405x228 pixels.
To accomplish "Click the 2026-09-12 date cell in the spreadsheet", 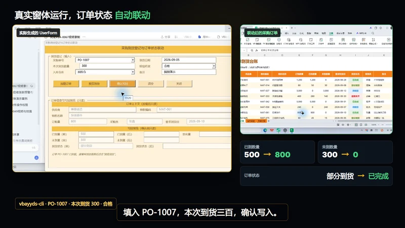I will pyautogui.click(x=340, y=91).
